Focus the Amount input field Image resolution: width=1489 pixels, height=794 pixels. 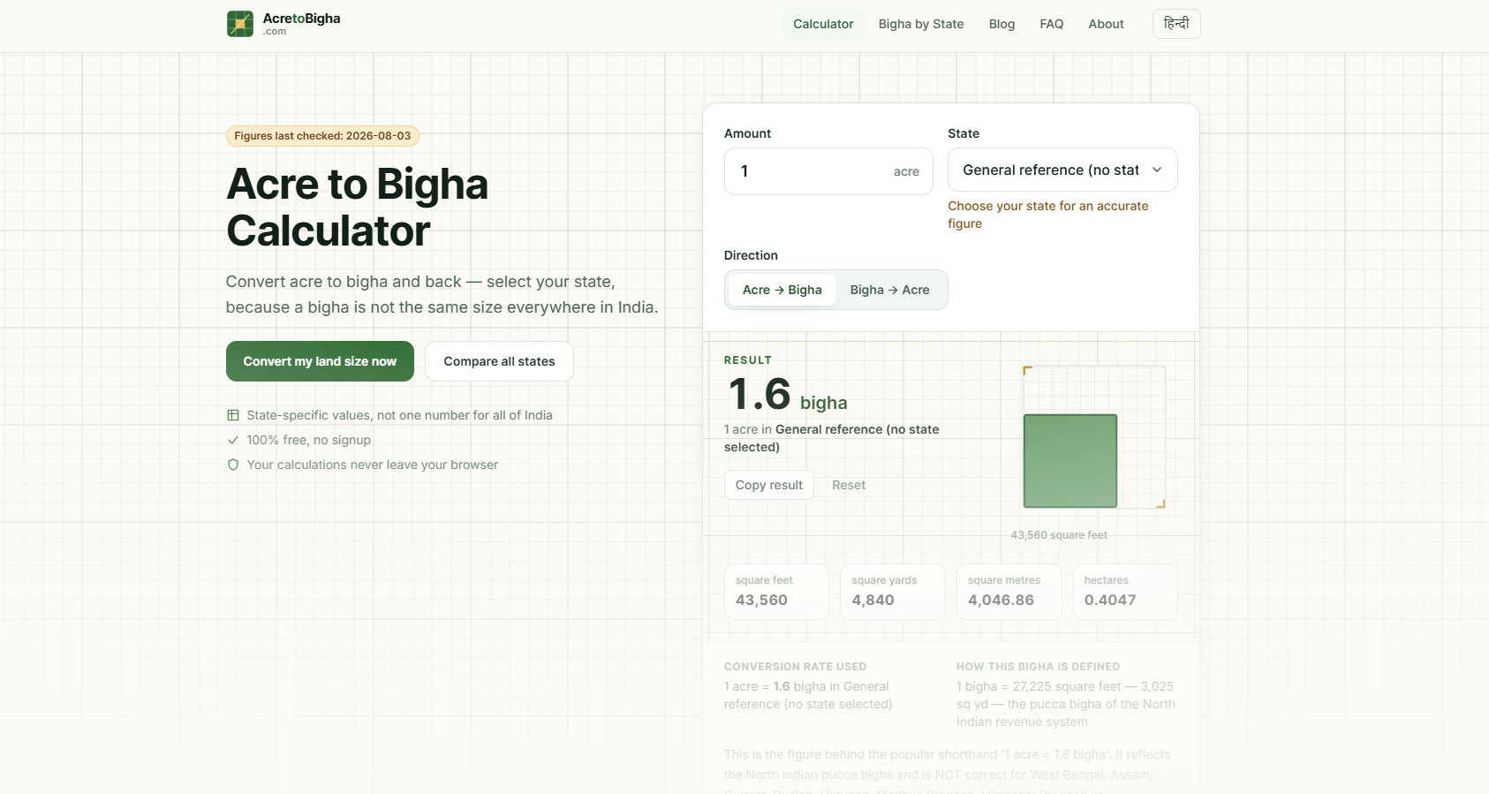tap(828, 171)
